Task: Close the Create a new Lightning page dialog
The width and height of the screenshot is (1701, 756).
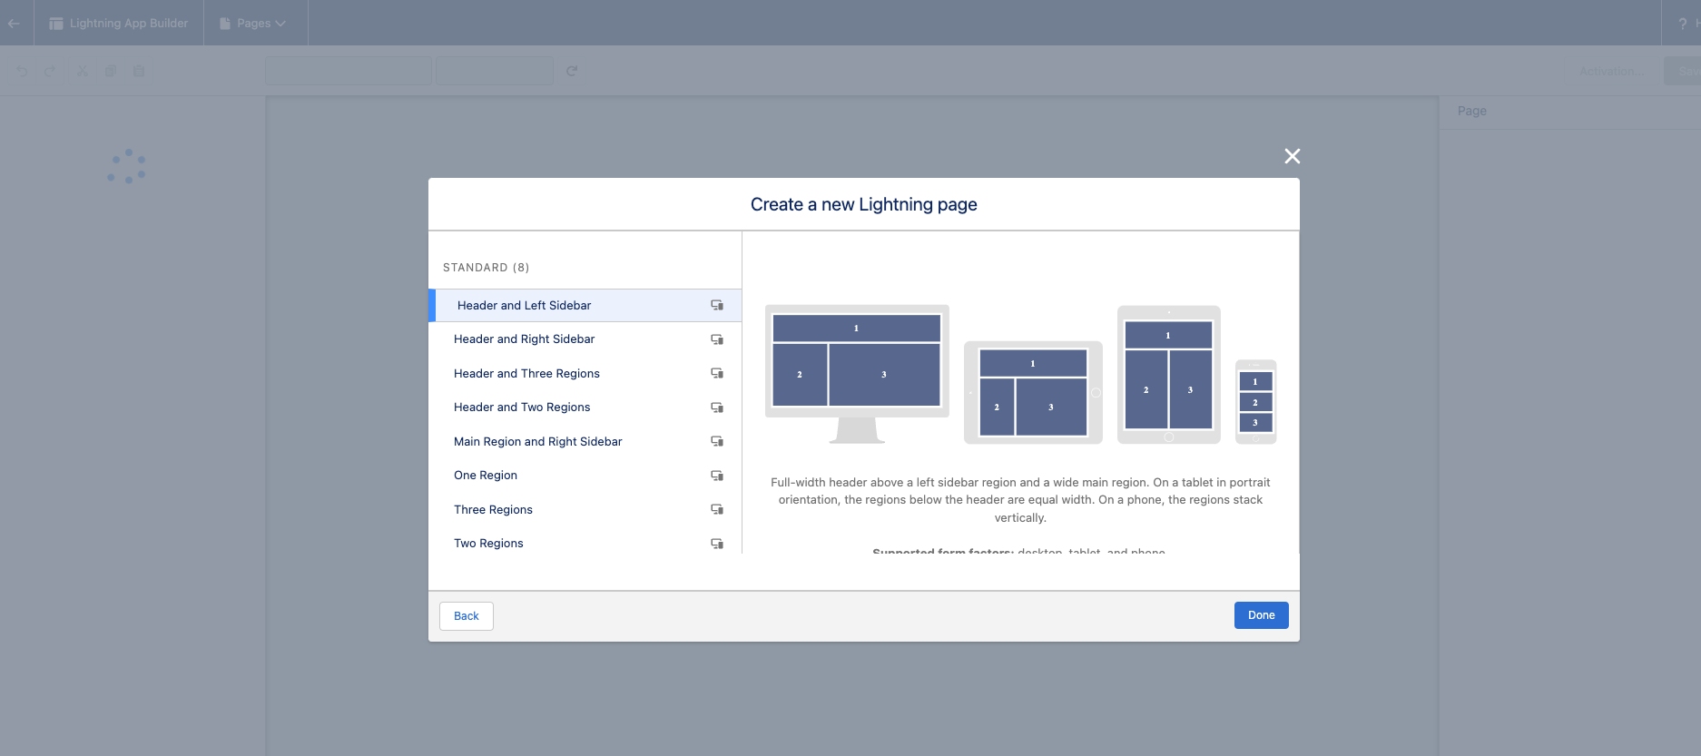Action: pos(1293,156)
